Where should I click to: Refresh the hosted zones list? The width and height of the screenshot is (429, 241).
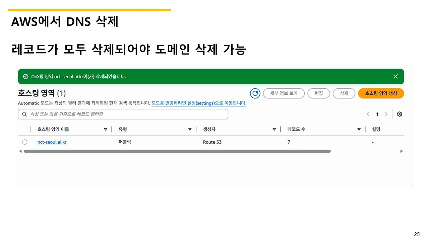255,93
